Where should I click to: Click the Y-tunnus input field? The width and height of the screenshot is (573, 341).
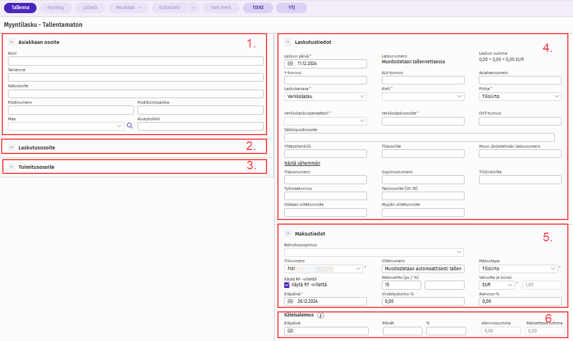coord(325,80)
